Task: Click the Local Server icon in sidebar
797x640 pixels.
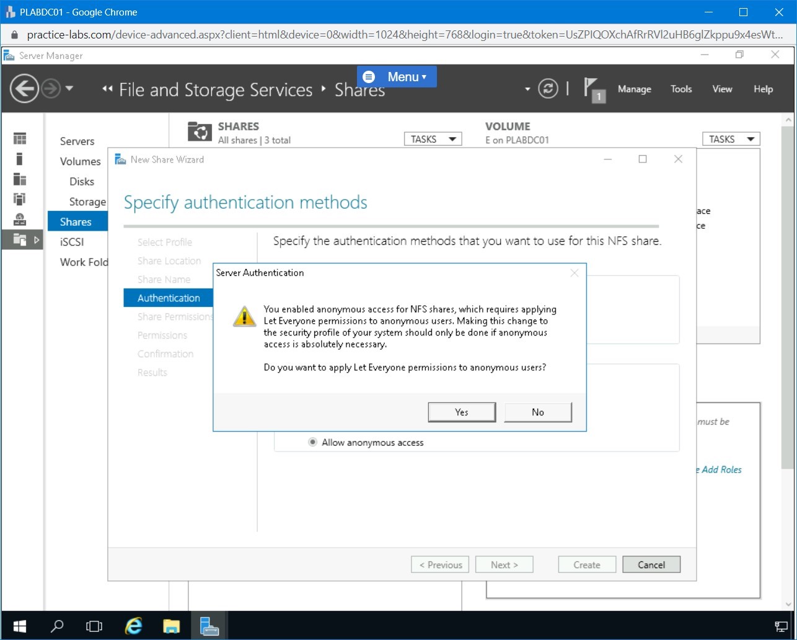Action: (x=20, y=159)
